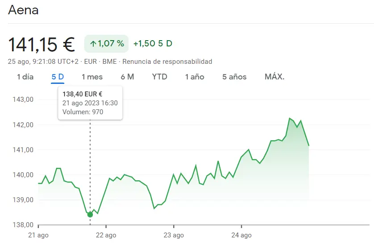Click the 22 ago axis label

tap(106, 235)
